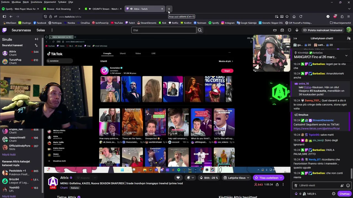Open YouTube bookmark in bookmarks bar
Screen dimensions: 353x198
coord(116,23)
